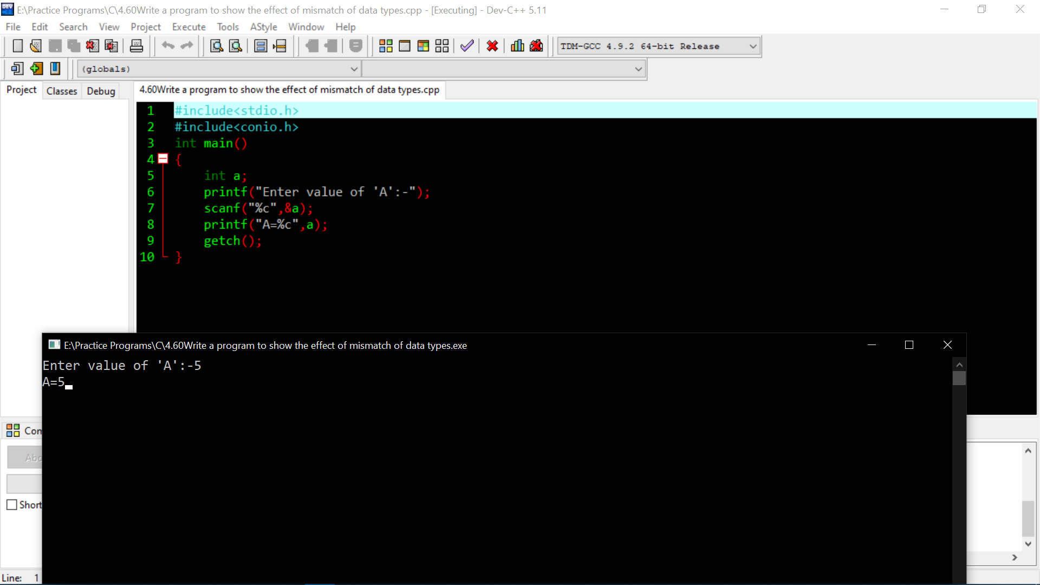Print the current file via printer icon
1040x585 pixels.
point(136,46)
